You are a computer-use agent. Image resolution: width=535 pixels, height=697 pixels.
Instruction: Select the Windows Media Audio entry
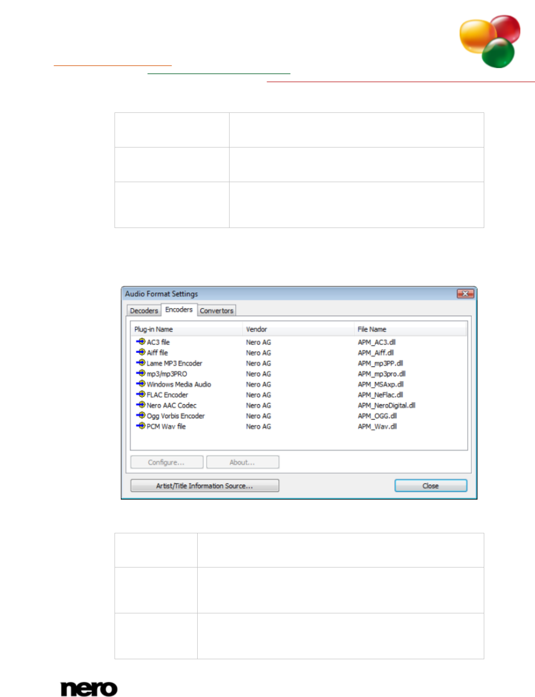(179, 384)
